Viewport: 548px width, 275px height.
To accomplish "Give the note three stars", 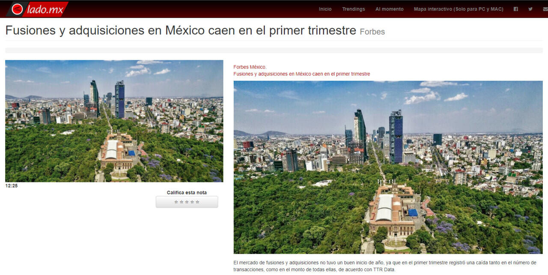I will (187, 202).
